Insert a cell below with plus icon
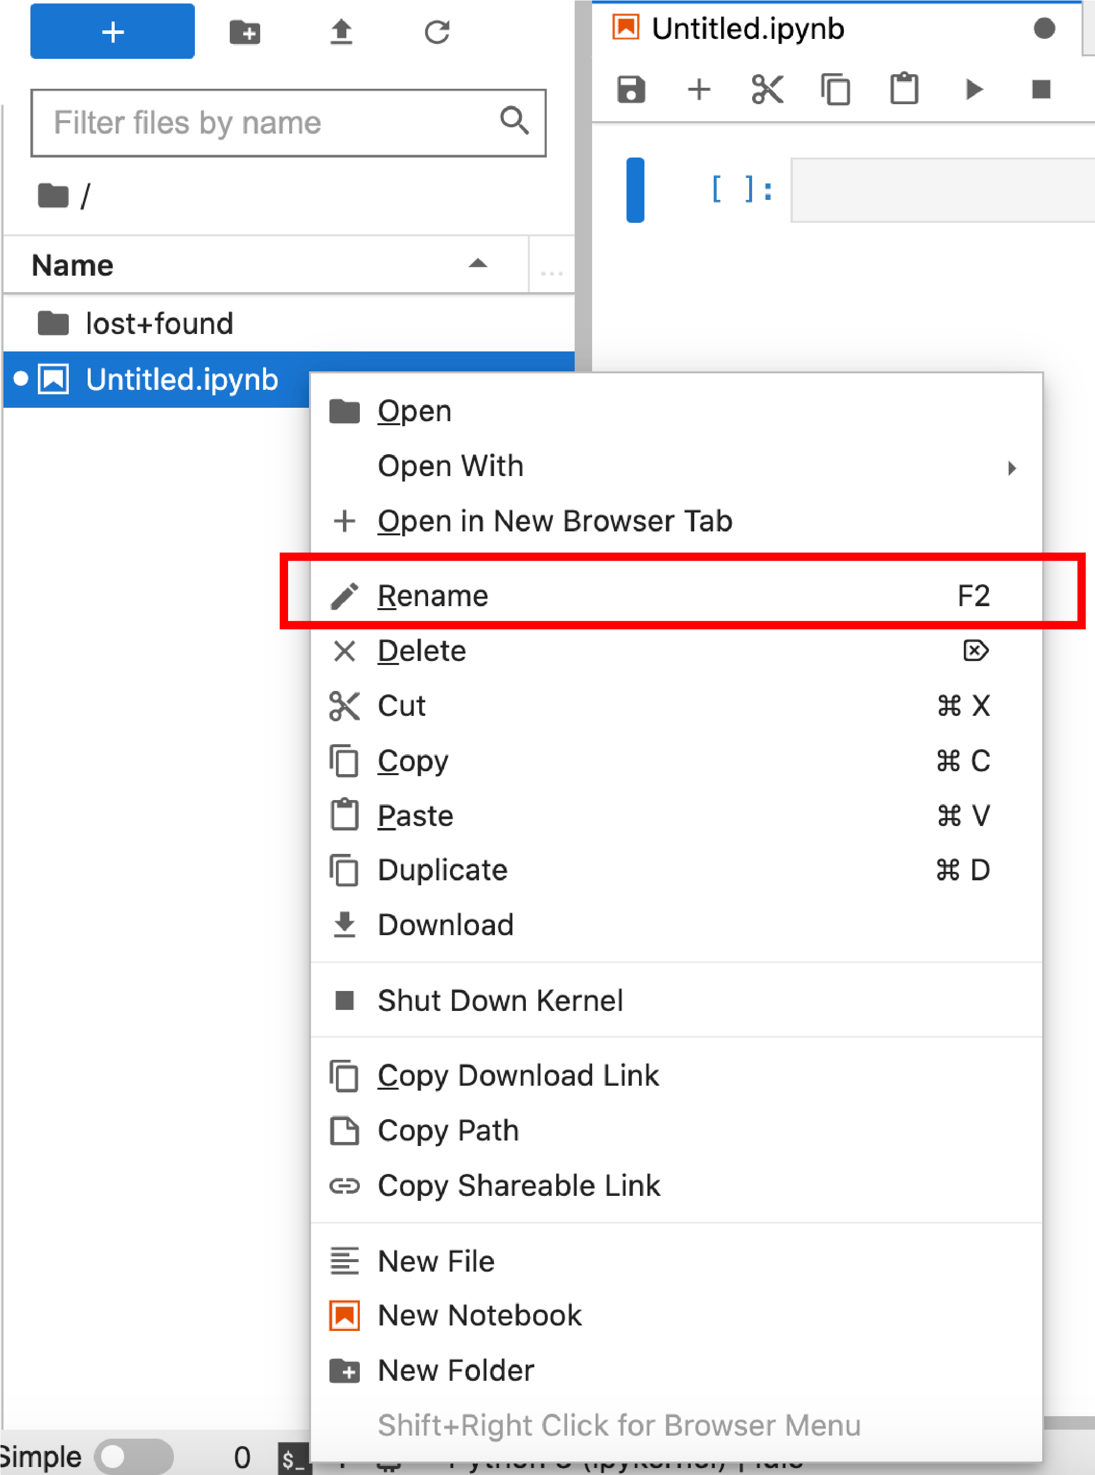The height and width of the screenshot is (1475, 1095). pos(699,89)
